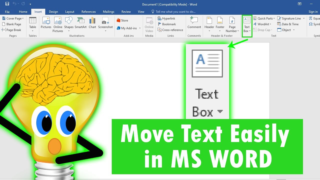Viewport: 320px width, 180px height.
Task: Open Ribbon Display Options
Action: [x=299, y=4]
